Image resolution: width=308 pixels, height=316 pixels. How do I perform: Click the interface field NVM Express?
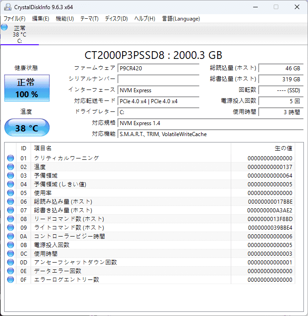point(158,90)
